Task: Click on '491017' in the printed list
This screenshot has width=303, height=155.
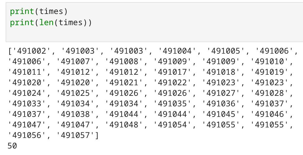Action: tap(173, 72)
